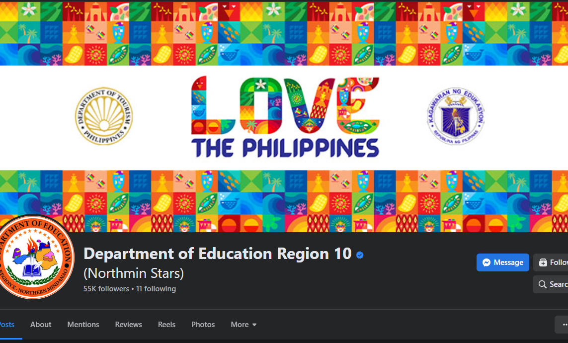Image resolution: width=568 pixels, height=343 pixels.
Task: Follow the Department of Education page
Action: (552, 262)
